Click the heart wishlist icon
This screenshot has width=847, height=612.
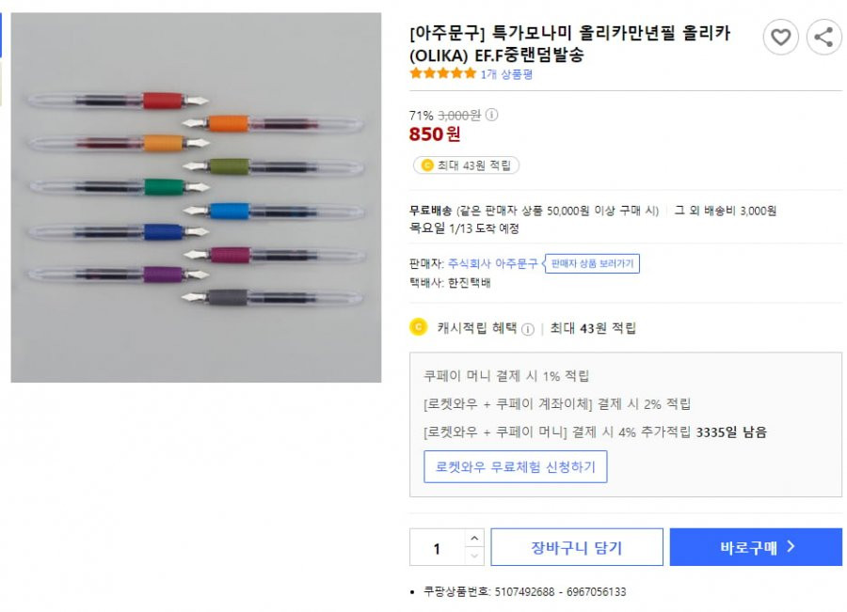click(x=780, y=37)
